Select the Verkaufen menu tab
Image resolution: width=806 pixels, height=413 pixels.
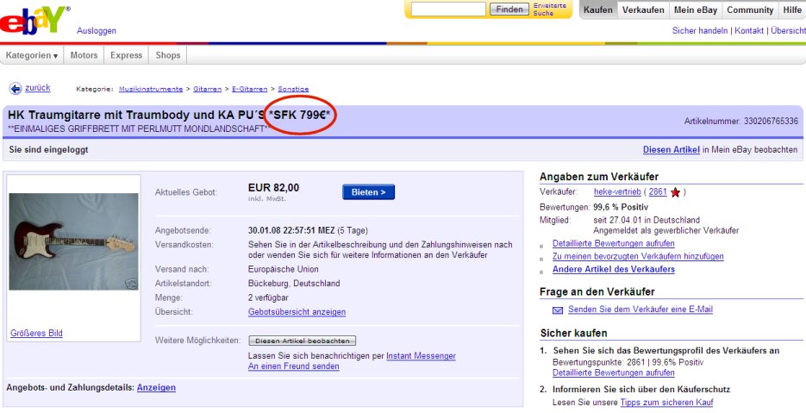[643, 9]
